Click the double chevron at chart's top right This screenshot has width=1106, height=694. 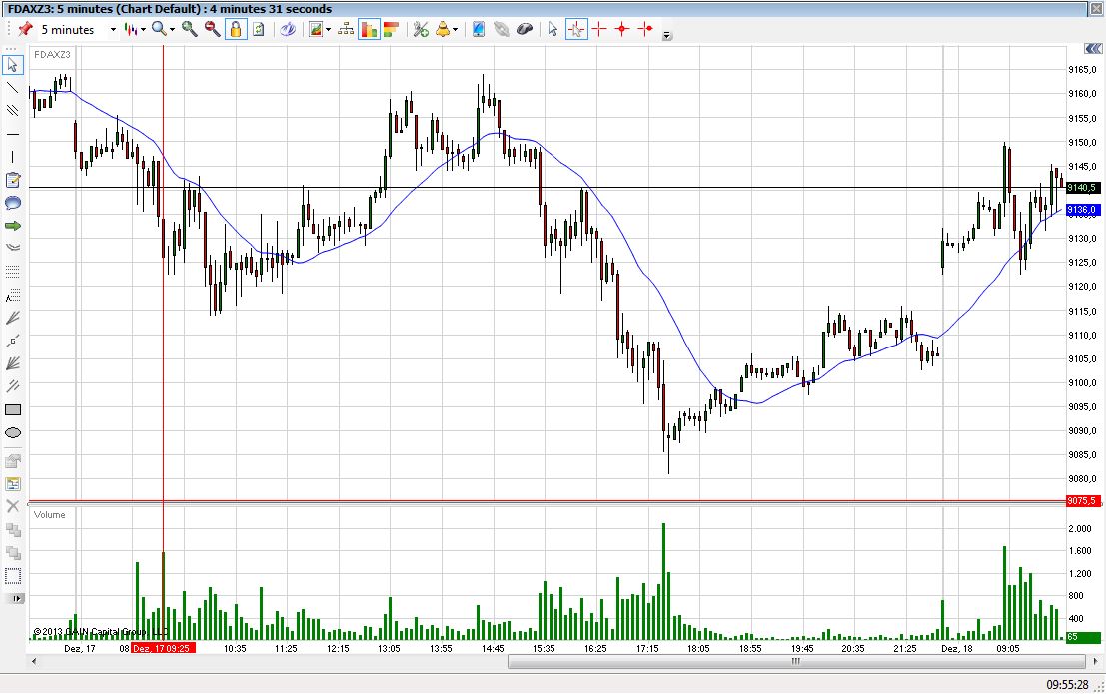pos(1093,49)
